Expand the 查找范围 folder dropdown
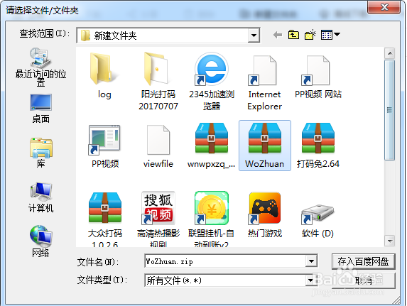Image resolution: width=407 pixels, height=306 pixels. [254, 35]
